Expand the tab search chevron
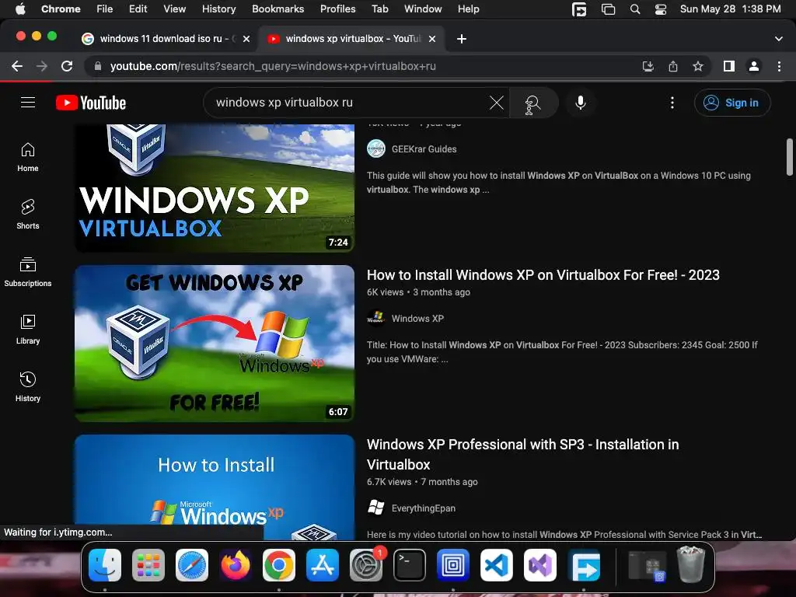 tap(779, 39)
